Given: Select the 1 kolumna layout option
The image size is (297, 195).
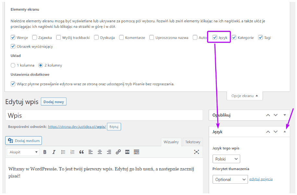Looking at the screenshot, I should [13, 65].
